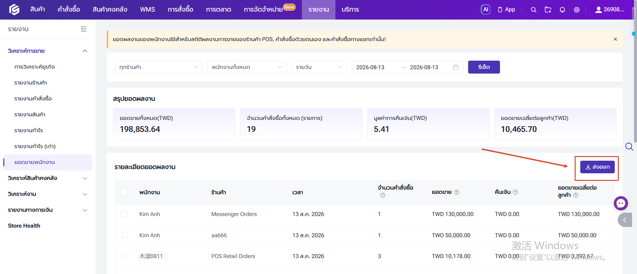Image resolution: width=637 pixels, height=274 pixels.
Task: Check the 木渎0811 row checkbox
Action: click(x=125, y=256)
